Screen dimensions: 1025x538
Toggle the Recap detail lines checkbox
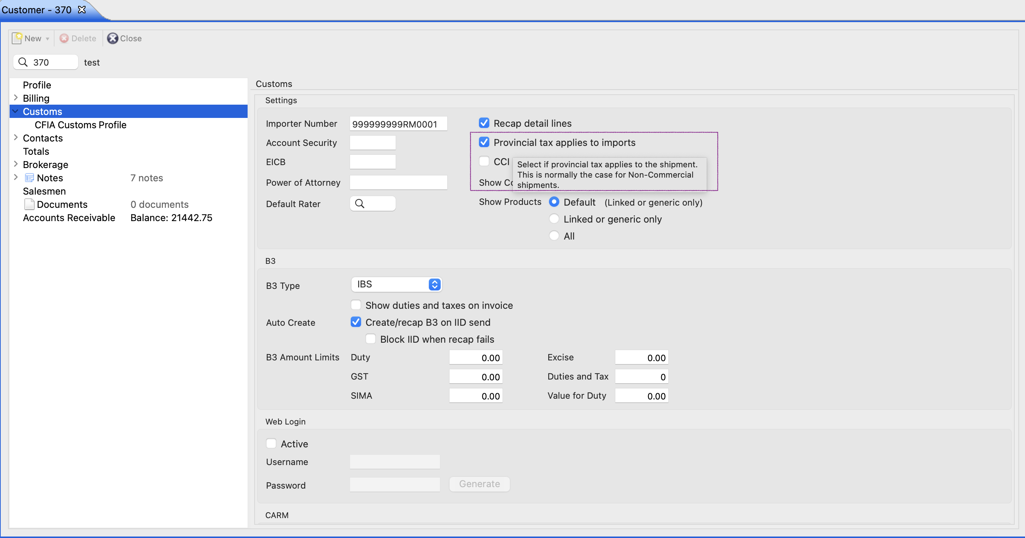coord(484,123)
